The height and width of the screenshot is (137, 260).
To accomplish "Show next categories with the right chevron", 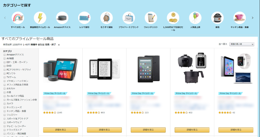I will pos(253,18).
